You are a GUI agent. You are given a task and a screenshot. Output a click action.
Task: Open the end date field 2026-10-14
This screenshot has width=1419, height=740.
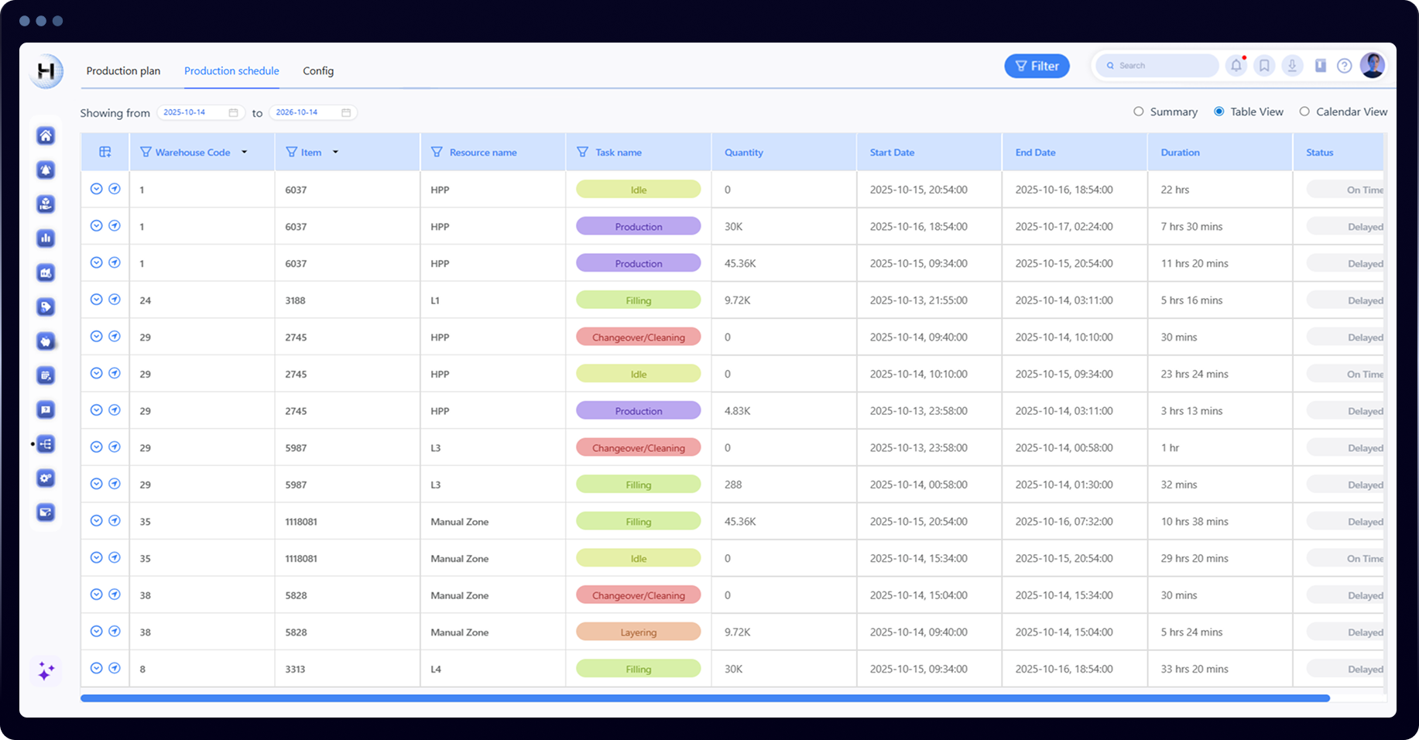(x=313, y=112)
